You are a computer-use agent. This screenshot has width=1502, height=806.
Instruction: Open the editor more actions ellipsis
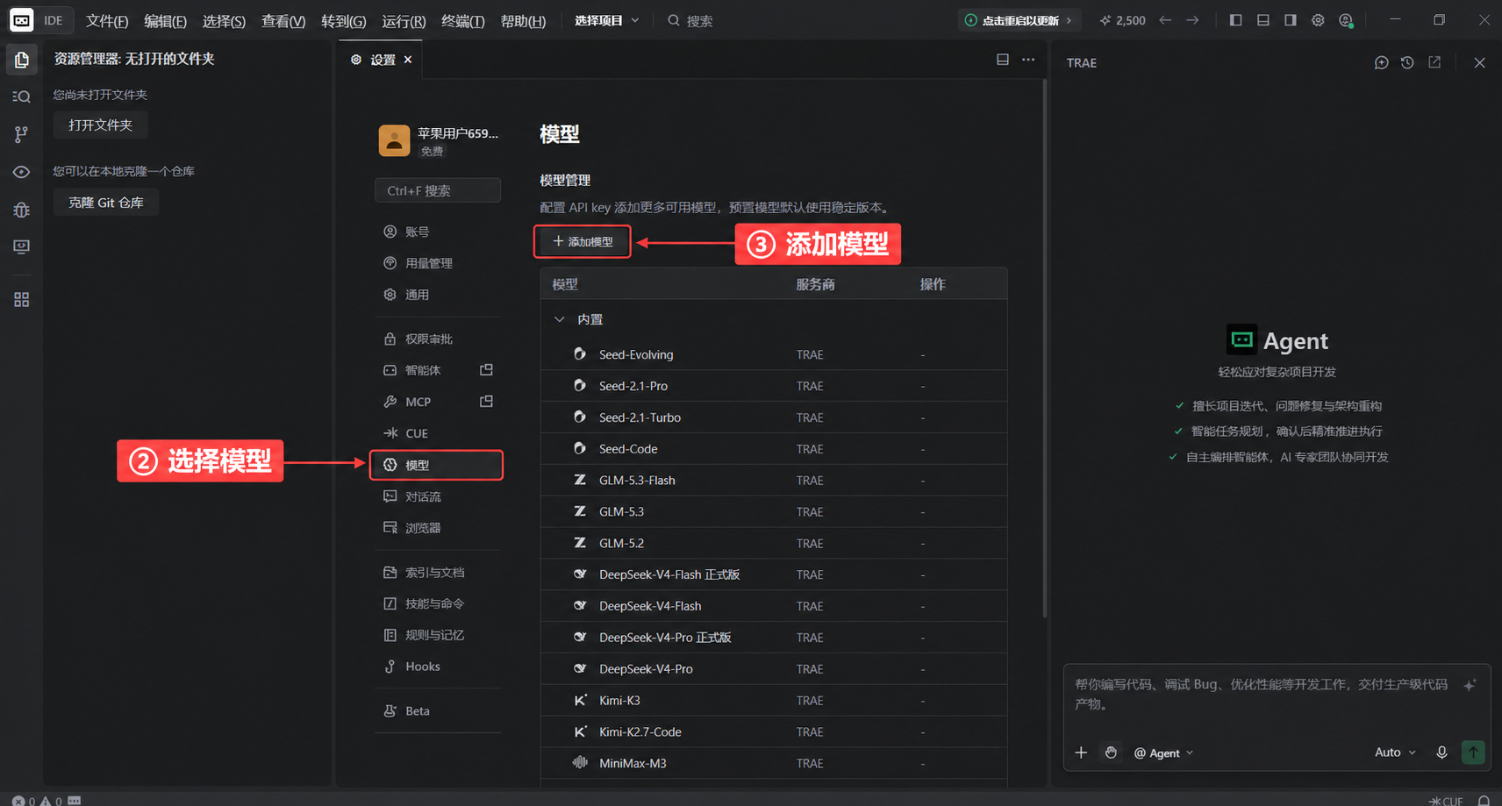click(x=1028, y=60)
